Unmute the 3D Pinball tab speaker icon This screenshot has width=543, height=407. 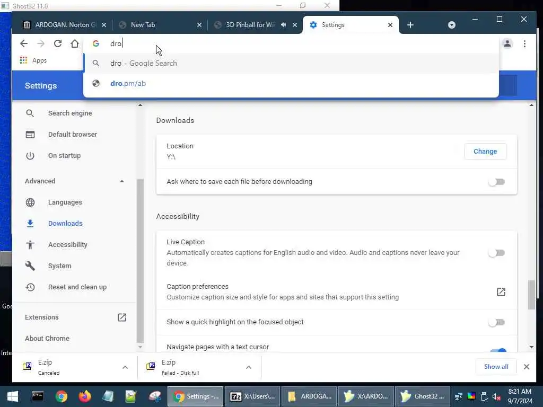[284, 25]
